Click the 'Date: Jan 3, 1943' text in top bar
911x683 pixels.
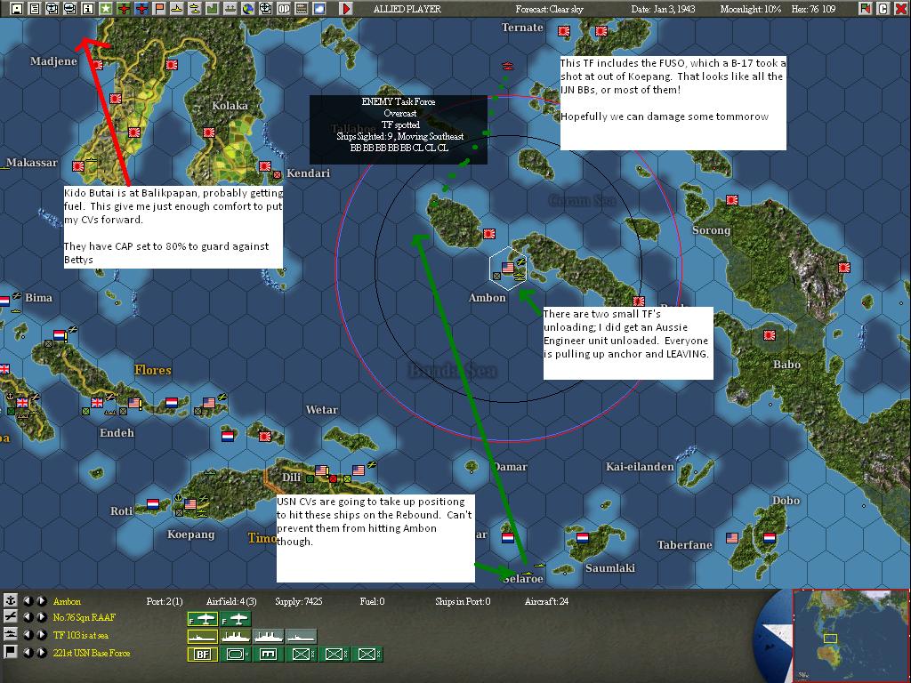pyautogui.click(x=663, y=9)
